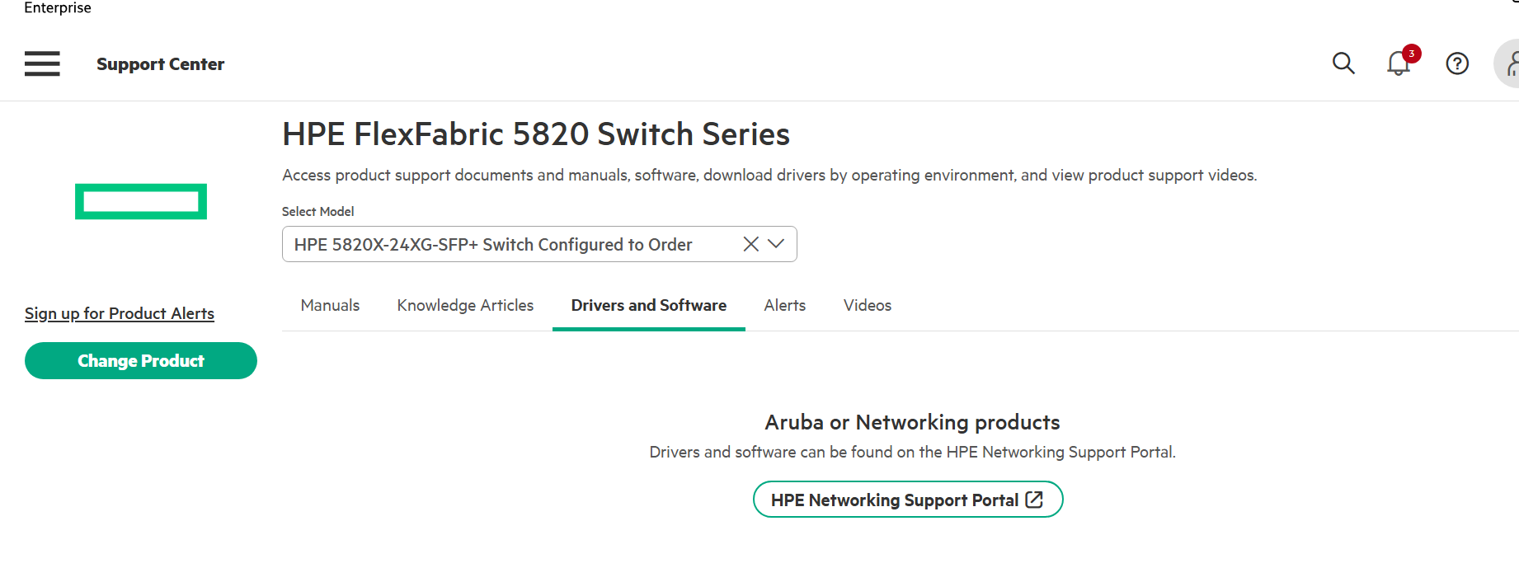Open the help question mark icon

(x=1457, y=63)
